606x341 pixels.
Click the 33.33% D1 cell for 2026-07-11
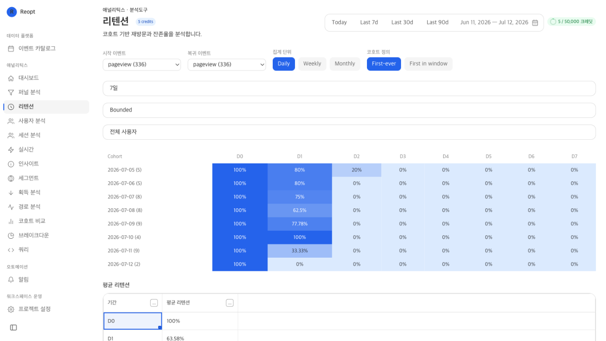300,251
